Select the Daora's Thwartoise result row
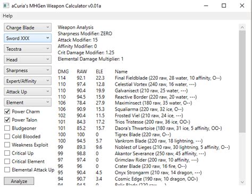This screenshot has width=252, height=194. pyautogui.click(x=140, y=128)
